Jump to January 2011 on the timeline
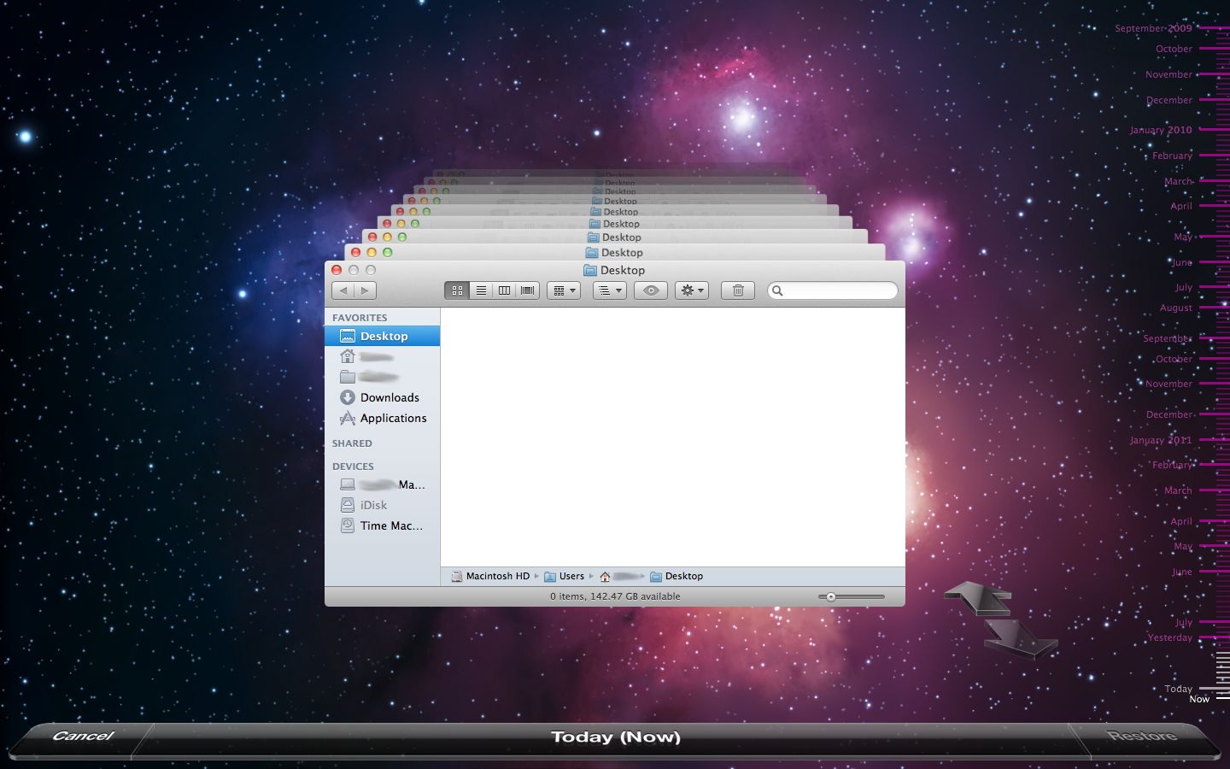This screenshot has width=1230, height=769. point(1161,440)
